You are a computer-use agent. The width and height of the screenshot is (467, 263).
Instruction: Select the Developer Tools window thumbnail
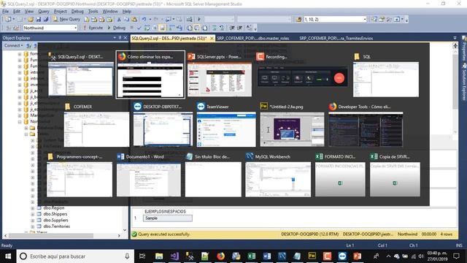(366, 124)
